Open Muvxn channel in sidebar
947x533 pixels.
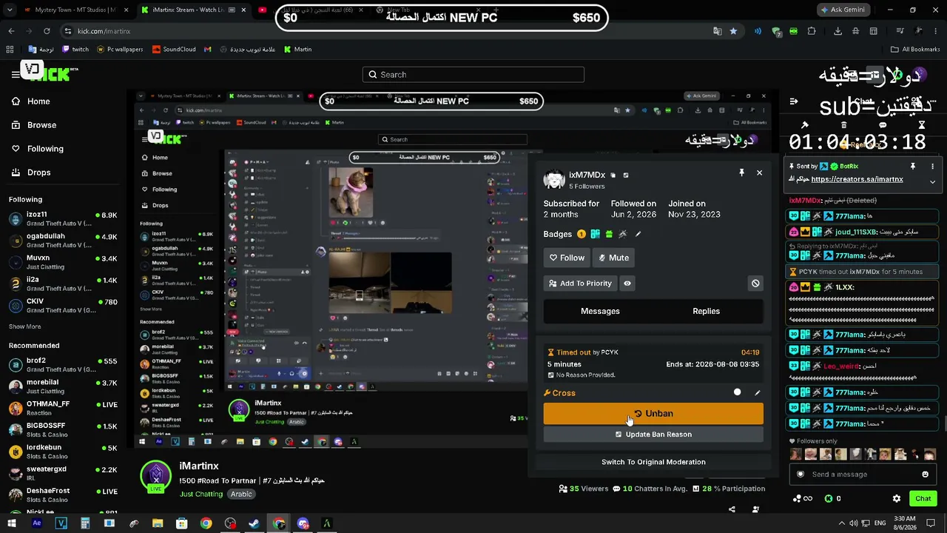pos(63,262)
